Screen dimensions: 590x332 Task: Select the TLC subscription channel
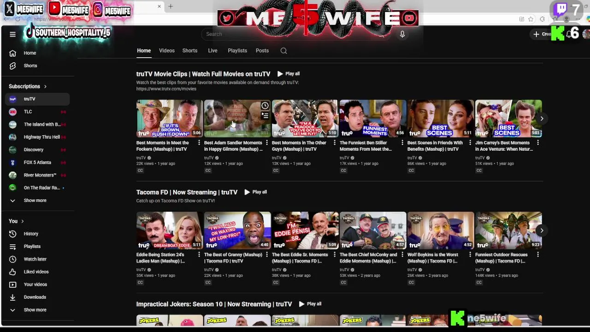pos(37,112)
